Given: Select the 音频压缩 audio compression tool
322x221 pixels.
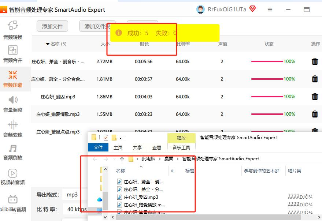Looking at the screenshot, I should coord(13,79).
